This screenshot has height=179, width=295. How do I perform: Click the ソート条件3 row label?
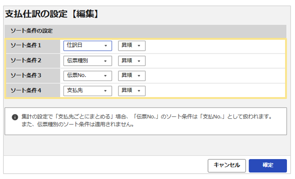click(x=26, y=75)
